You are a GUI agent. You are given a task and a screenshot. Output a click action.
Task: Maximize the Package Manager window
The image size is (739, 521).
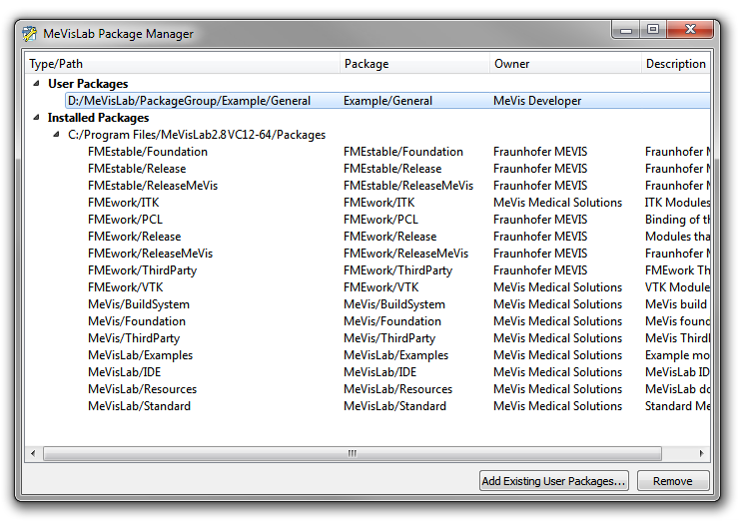pyautogui.click(x=653, y=30)
